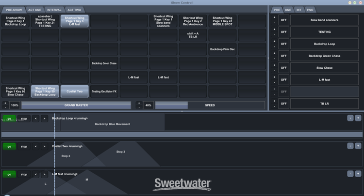Raise the Slow Chase level using its plus
The height and width of the screenshot is (196, 364).
(274, 65)
